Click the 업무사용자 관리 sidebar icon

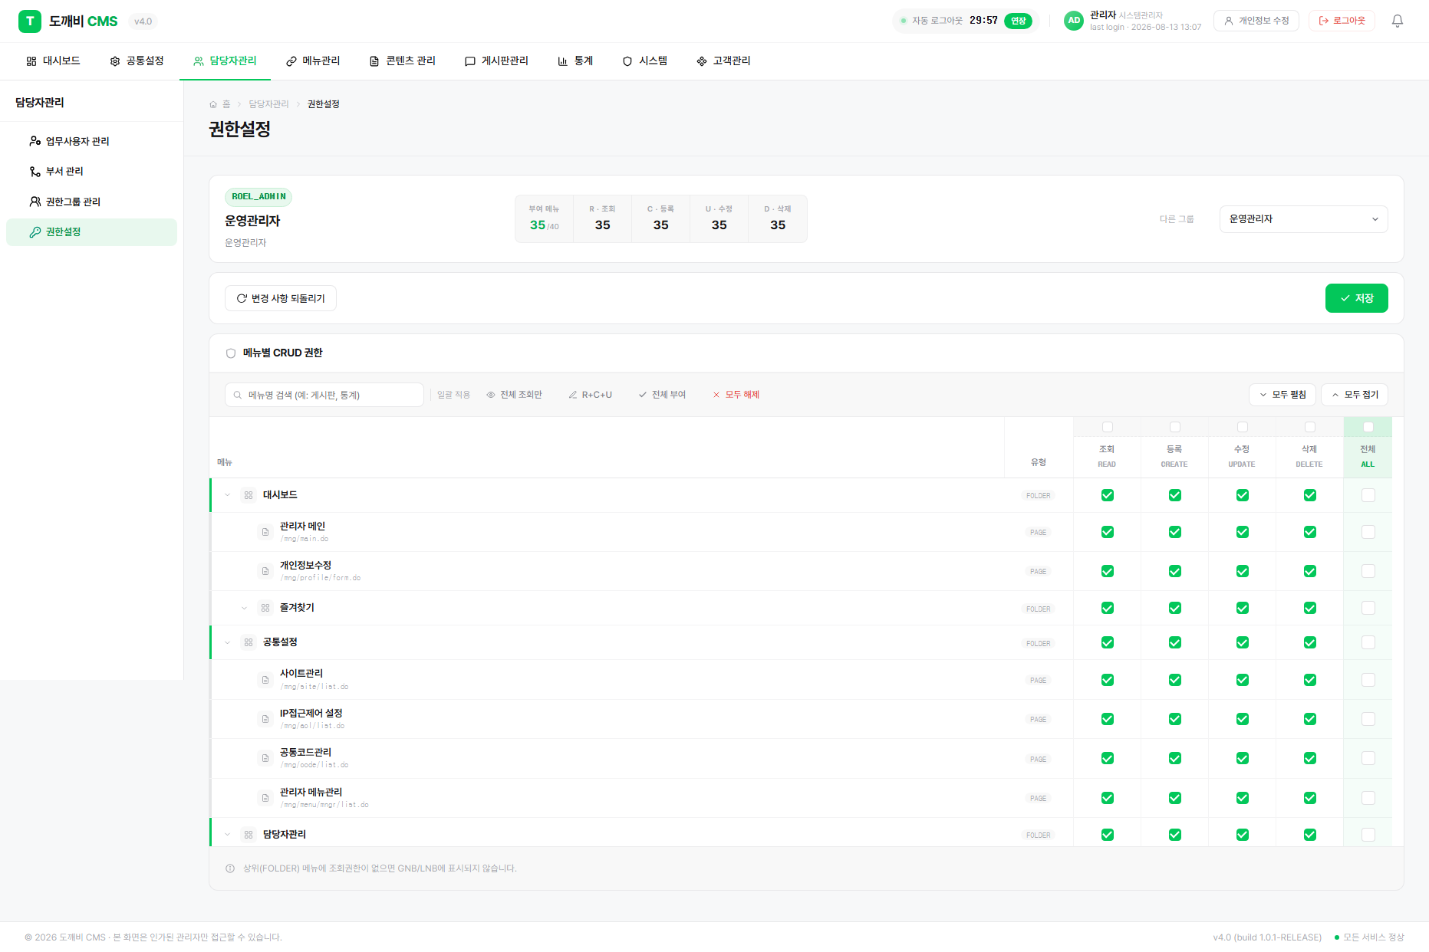(x=35, y=141)
